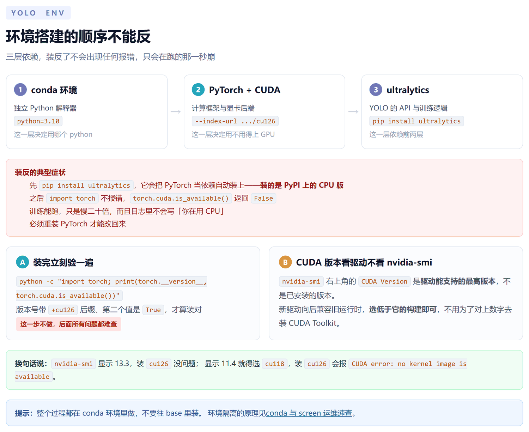Select the pip install ultralytics code in step 3
The width and height of the screenshot is (529, 432).
point(416,121)
